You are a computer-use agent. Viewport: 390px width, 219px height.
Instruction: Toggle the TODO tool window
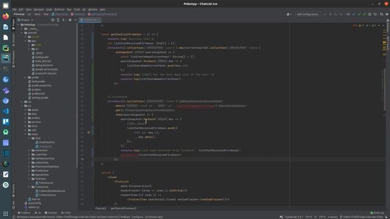click(66, 213)
